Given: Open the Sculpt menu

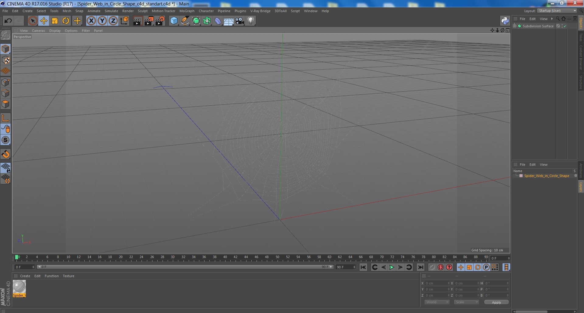Looking at the screenshot, I should coord(143,11).
